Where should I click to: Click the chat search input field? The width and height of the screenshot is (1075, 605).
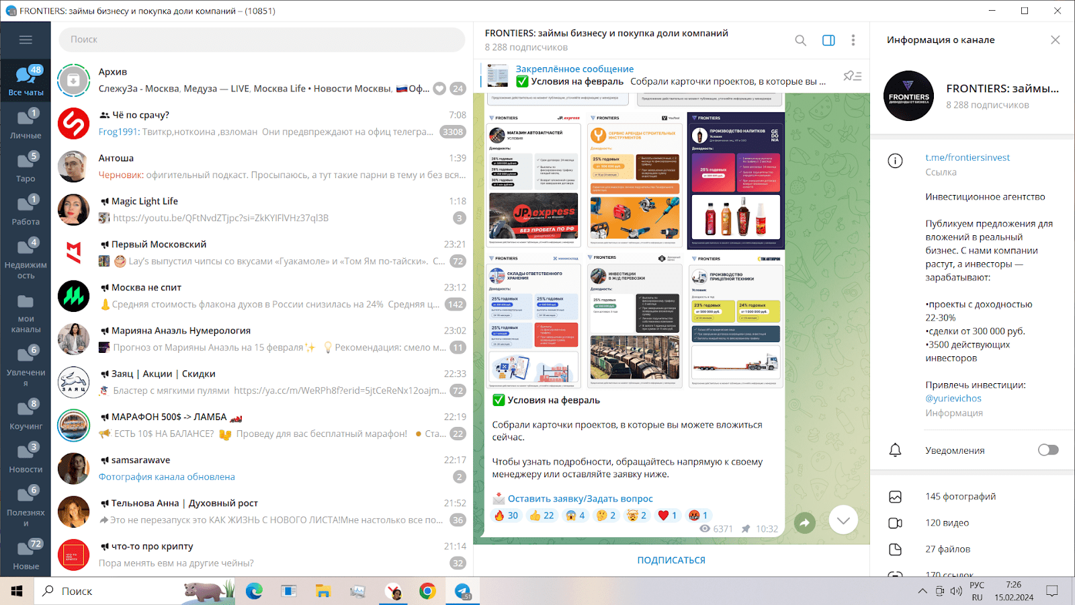pos(262,40)
